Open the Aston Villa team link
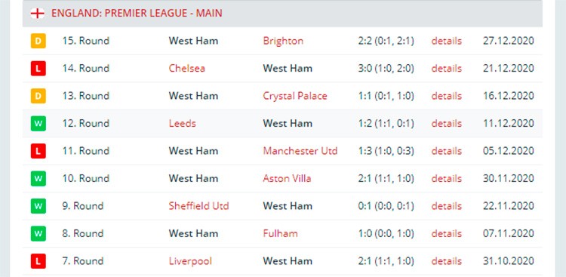The width and height of the screenshot is (566, 277). point(287,178)
